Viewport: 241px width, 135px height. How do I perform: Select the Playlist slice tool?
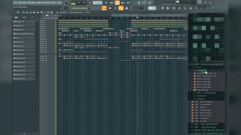tap(41, 12)
